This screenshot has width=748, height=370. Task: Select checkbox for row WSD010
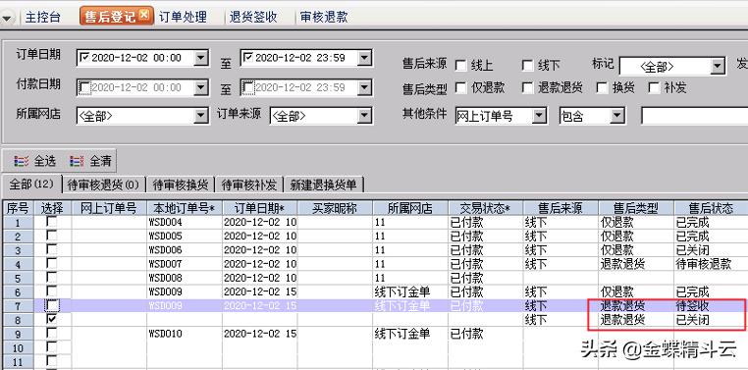click(x=51, y=333)
